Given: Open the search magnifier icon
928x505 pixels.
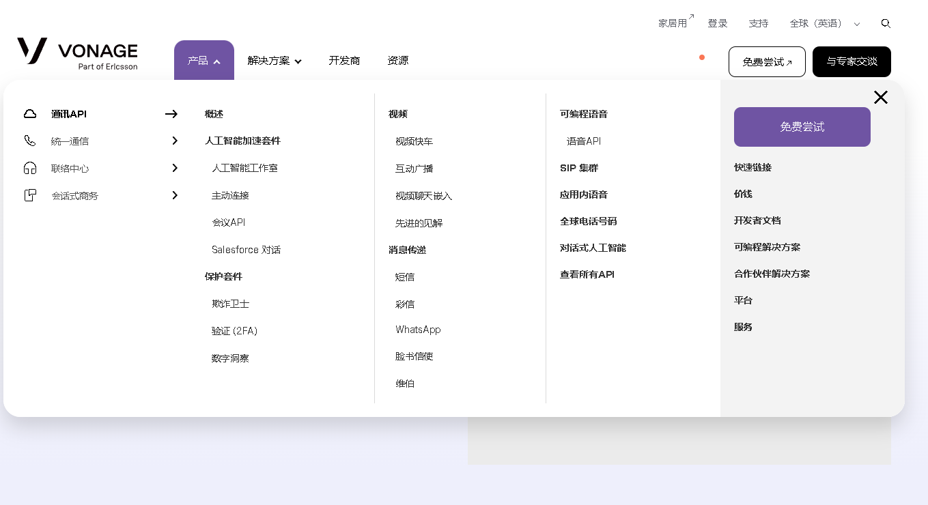Looking at the screenshot, I should click(886, 23).
